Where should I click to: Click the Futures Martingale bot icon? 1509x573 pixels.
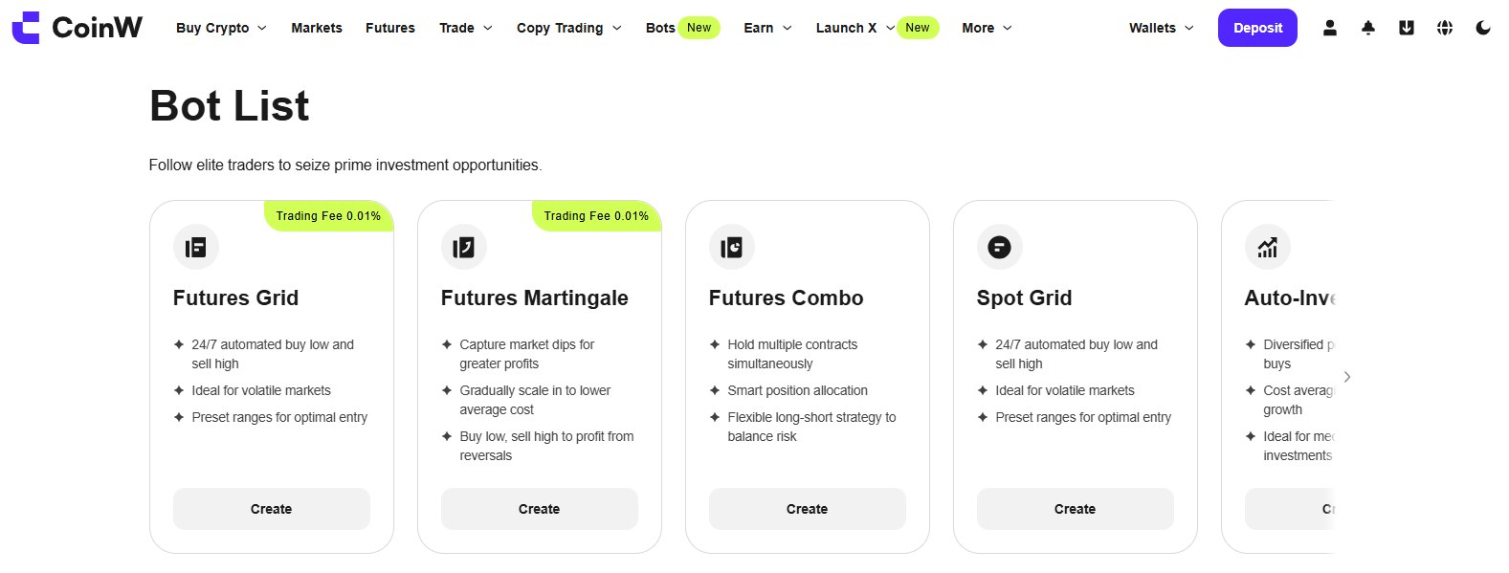click(x=464, y=248)
